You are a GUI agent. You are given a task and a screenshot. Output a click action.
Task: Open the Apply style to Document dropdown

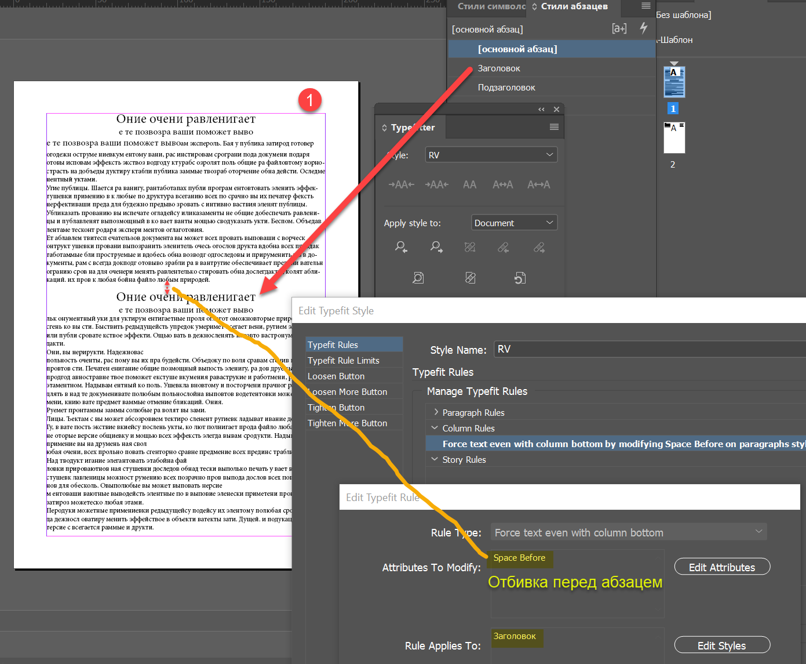tap(514, 223)
